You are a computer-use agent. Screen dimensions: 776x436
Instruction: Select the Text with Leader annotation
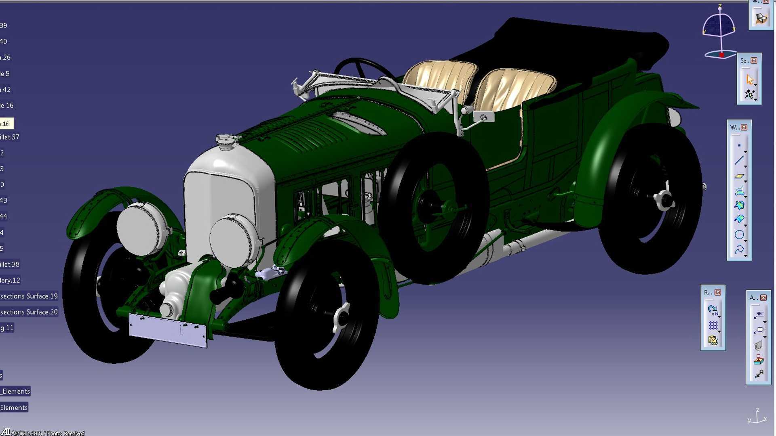tap(759, 314)
